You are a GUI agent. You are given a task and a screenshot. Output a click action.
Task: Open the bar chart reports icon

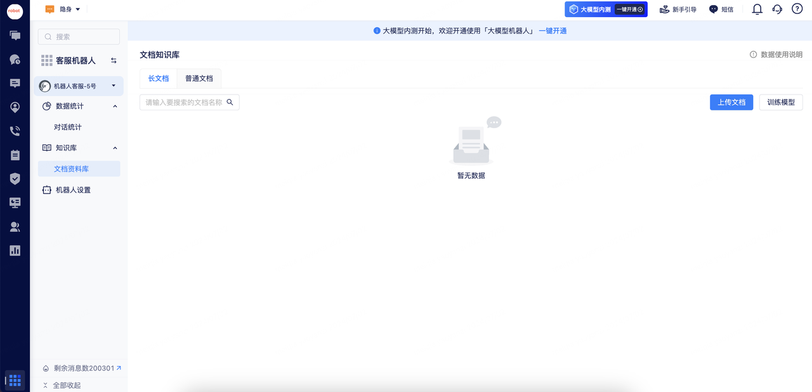(x=15, y=251)
